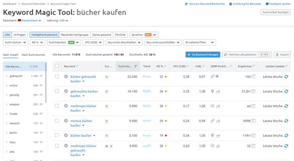The width and height of the screenshot is (294, 161).
Task: Open the Deutschland database dropdown
Action: [x=31, y=21]
